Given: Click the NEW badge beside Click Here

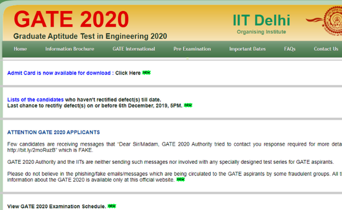Looking at the screenshot, I should tap(146, 73).
